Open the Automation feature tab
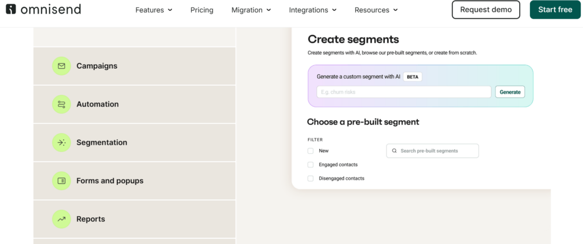 [x=134, y=104]
